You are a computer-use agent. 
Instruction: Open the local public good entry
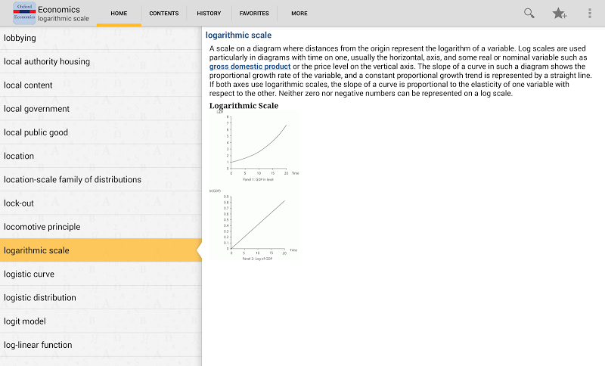[x=36, y=132]
